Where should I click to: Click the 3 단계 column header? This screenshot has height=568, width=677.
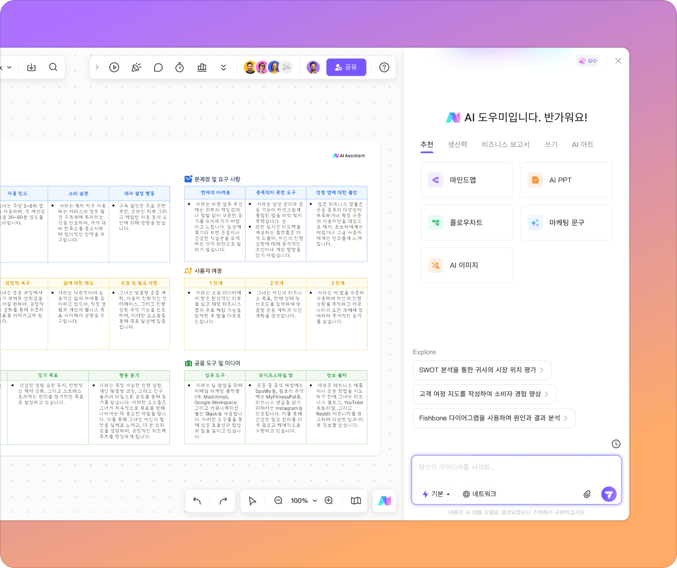[x=337, y=283]
